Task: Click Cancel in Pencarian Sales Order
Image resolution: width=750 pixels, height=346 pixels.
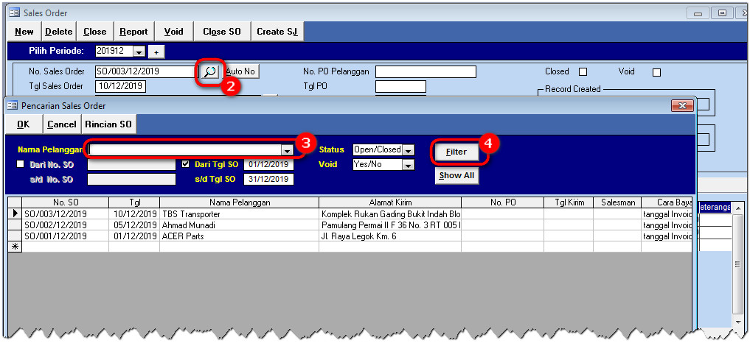Action: tap(62, 124)
